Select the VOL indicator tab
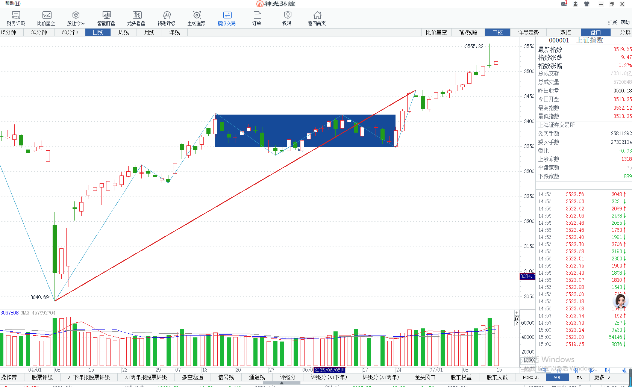Screen dimensions: 632x387 [557, 377]
